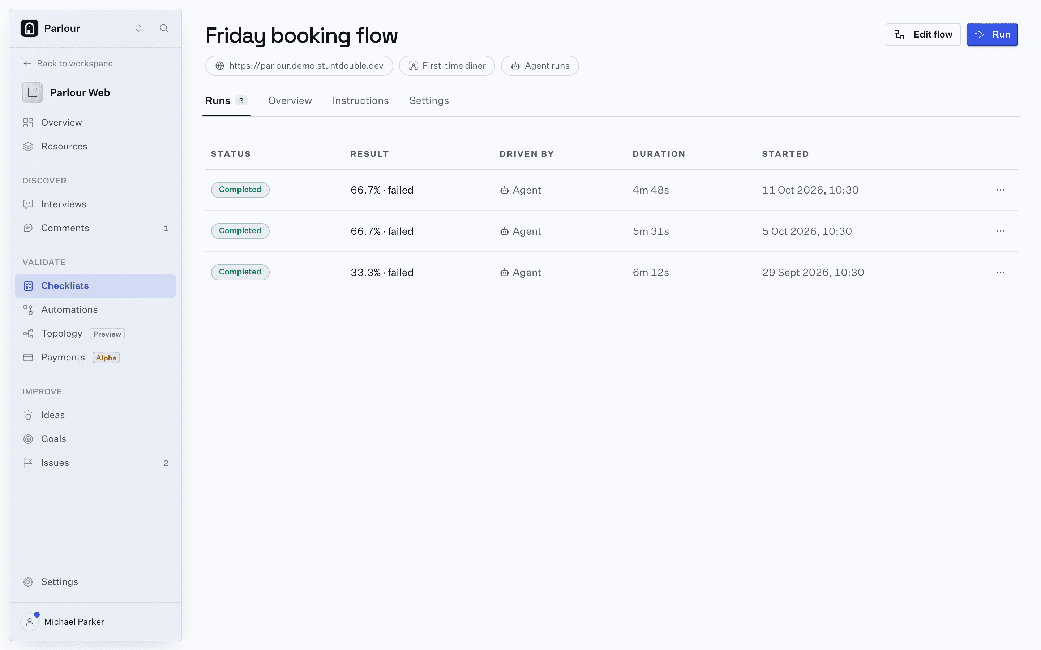Click the Edit flow button

pyautogui.click(x=923, y=35)
